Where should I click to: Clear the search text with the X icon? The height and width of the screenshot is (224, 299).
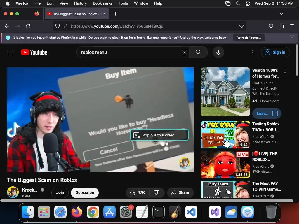tap(185, 52)
